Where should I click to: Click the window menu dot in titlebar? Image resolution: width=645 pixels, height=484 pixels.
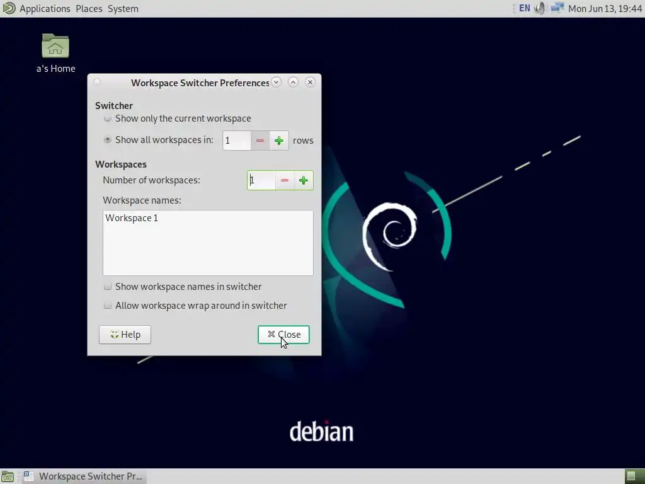click(97, 82)
